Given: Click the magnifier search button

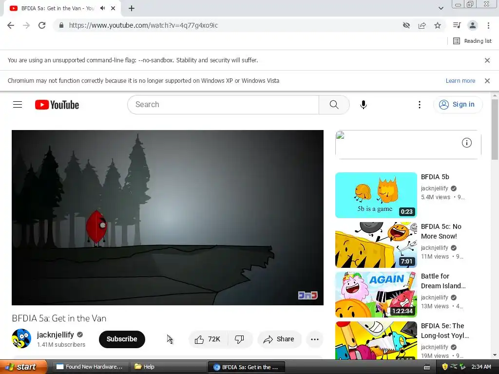Looking at the screenshot, I should pos(334,105).
